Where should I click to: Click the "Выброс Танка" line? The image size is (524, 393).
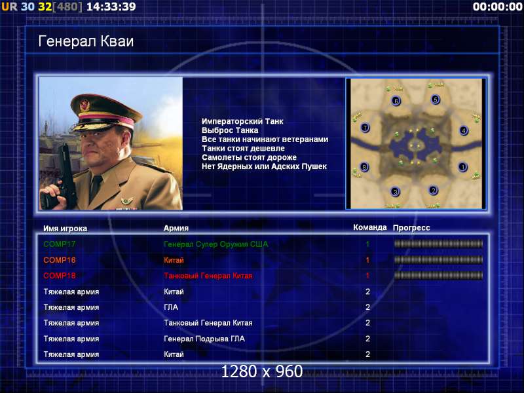click(x=230, y=130)
